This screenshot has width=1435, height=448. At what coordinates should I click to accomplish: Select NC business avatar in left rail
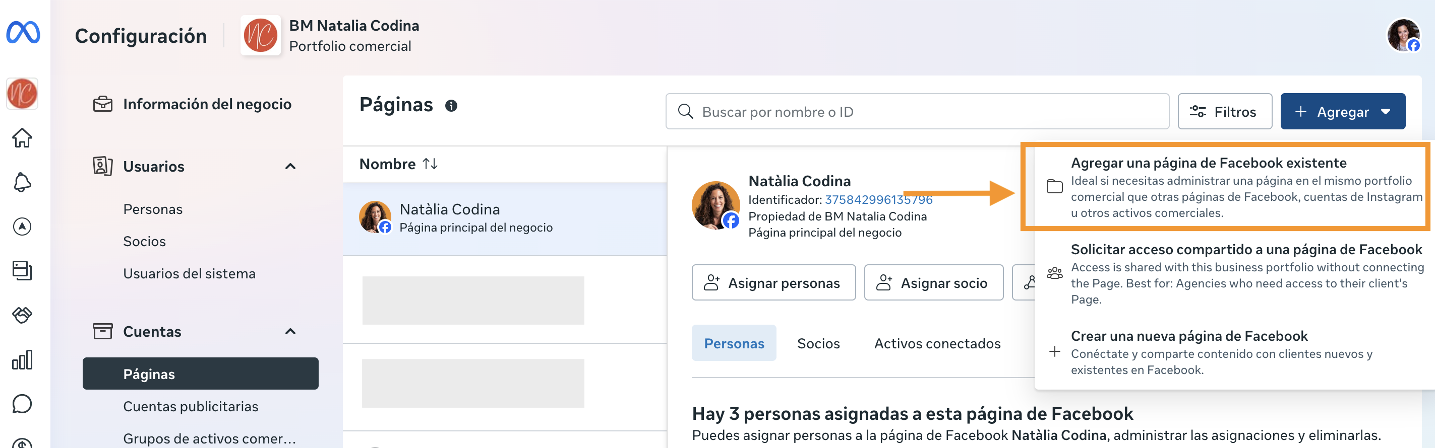(22, 94)
